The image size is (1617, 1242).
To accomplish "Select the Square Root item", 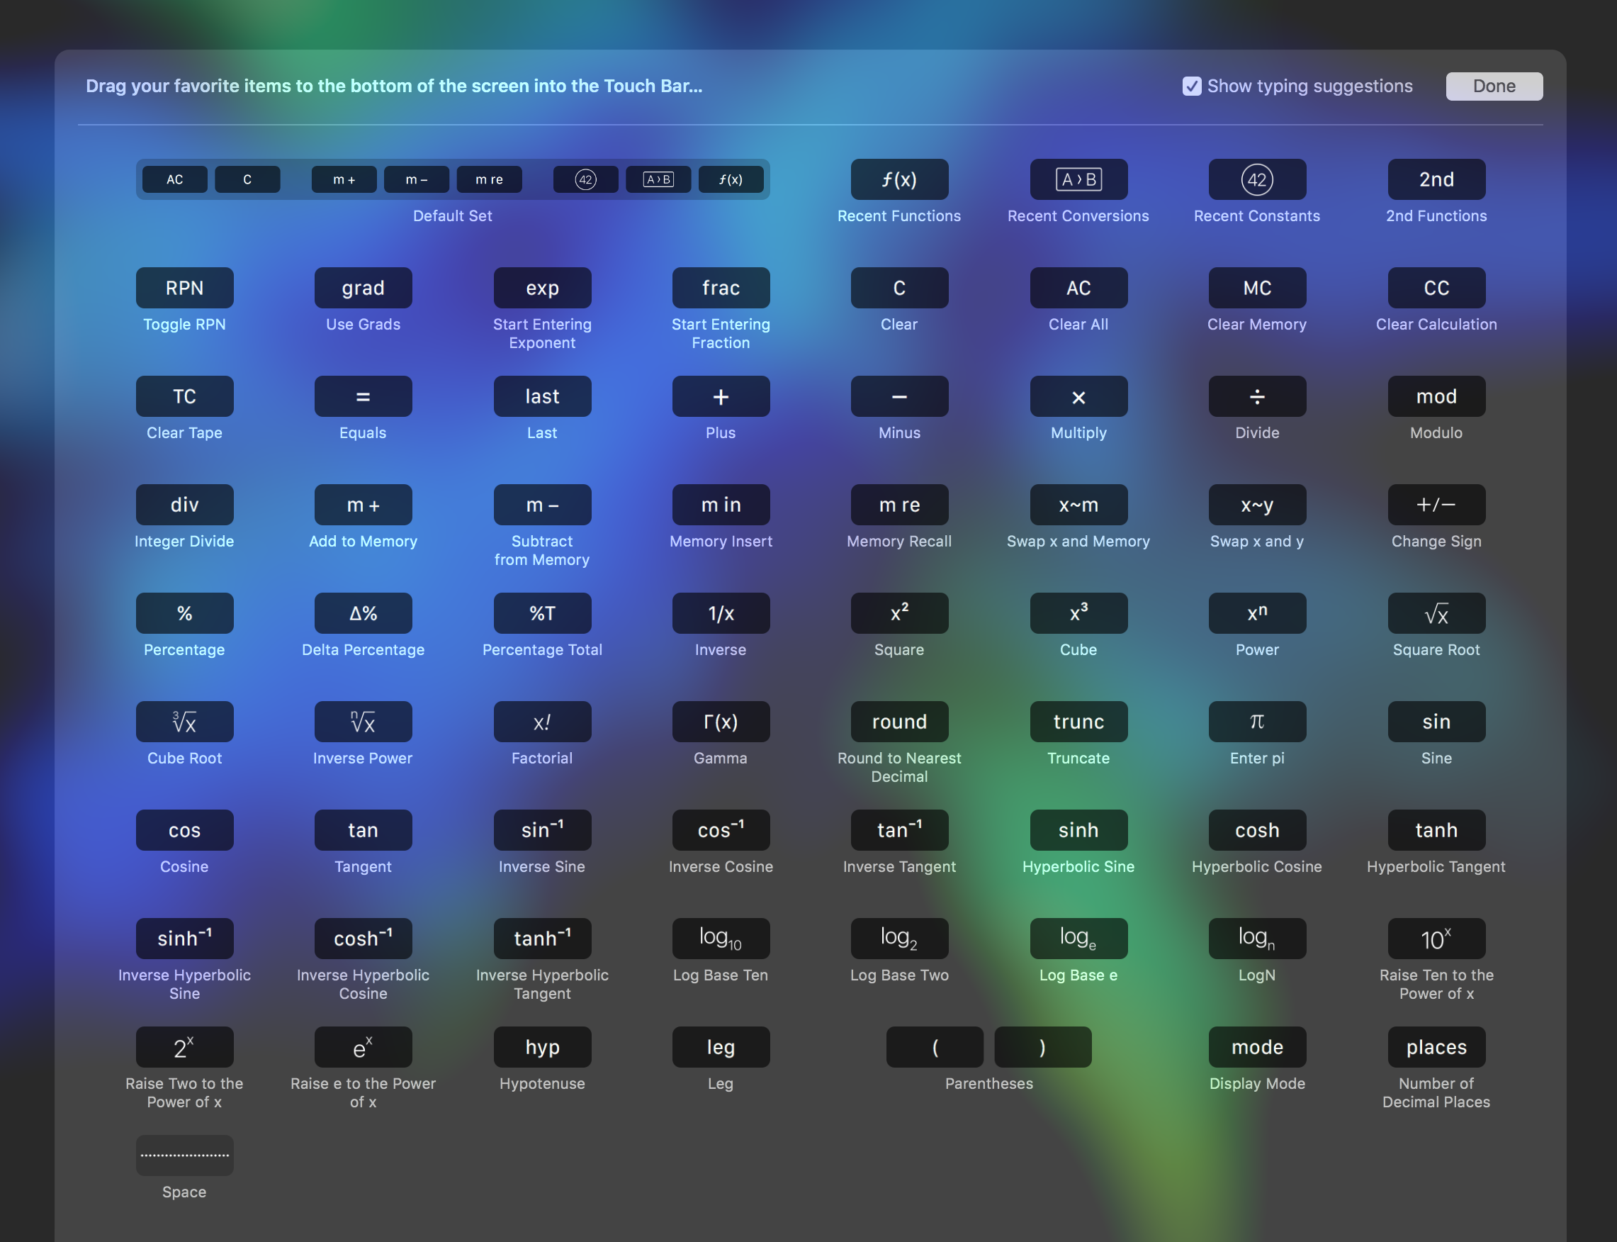I will click(1436, 613).
